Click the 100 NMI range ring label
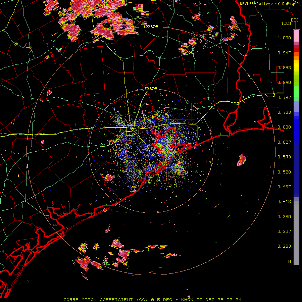 (x=151, y=27)
